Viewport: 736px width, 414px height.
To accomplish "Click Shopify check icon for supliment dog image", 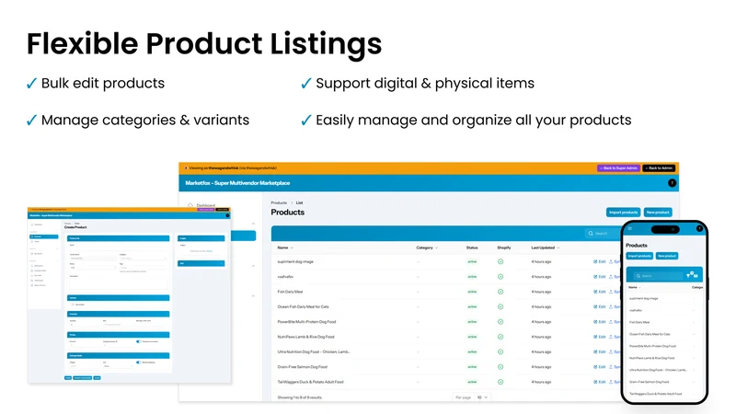I will pos(500,262).
